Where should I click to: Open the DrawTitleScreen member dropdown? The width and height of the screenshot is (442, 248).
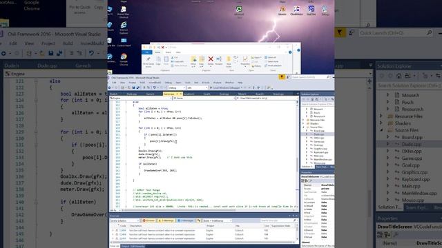tap(267, 98)
